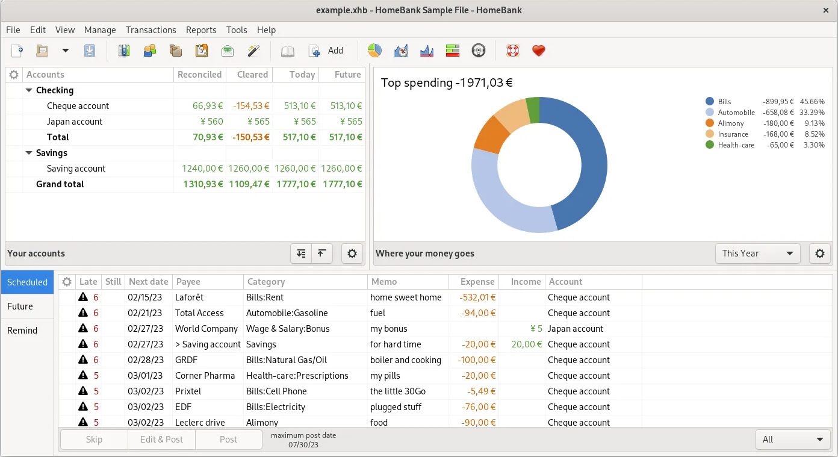Open the recent files dropdown arrow
Image resolution: width=838 pixels, height=457 pixels.
click(x=66, y=51)
